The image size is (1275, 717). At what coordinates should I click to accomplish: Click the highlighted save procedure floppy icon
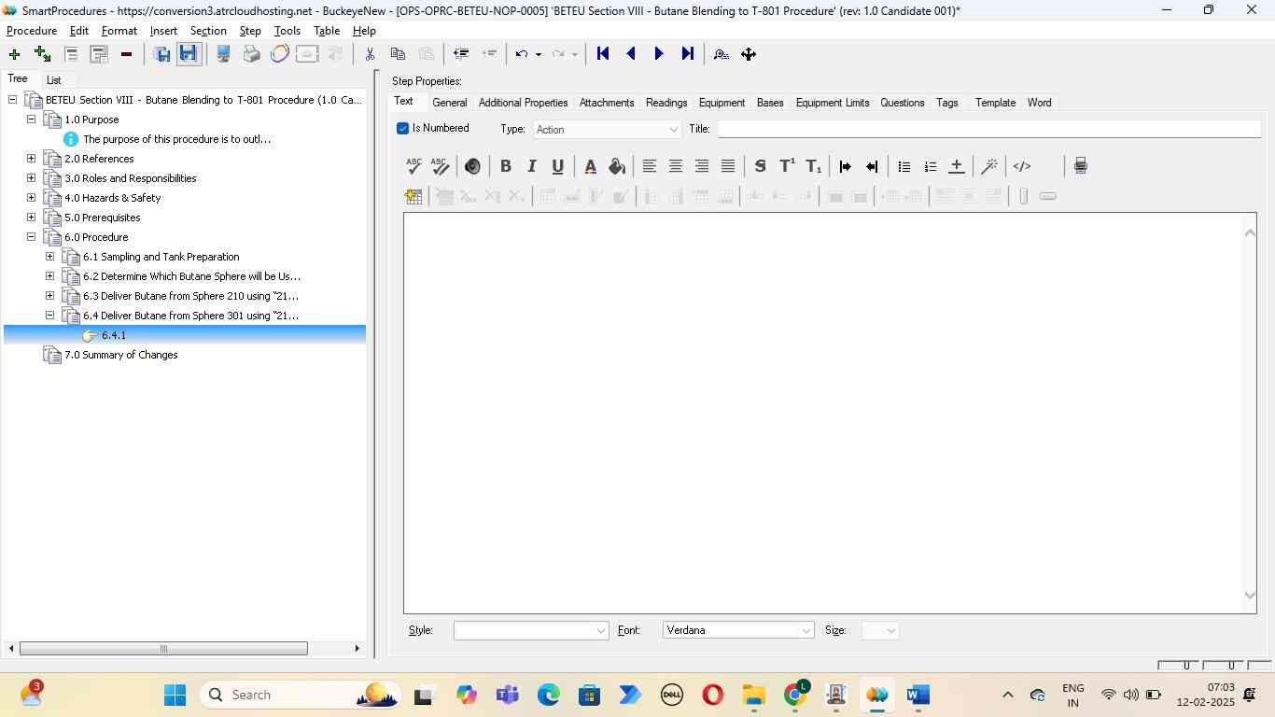point(189,54)
